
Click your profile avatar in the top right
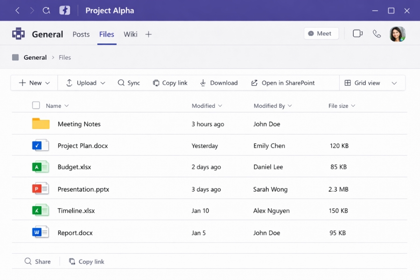click(398, 34)
